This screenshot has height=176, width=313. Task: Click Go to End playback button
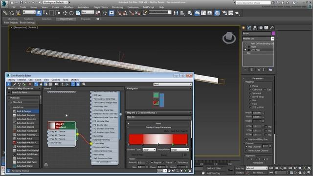pyautogui.click(x=290, y=168)
